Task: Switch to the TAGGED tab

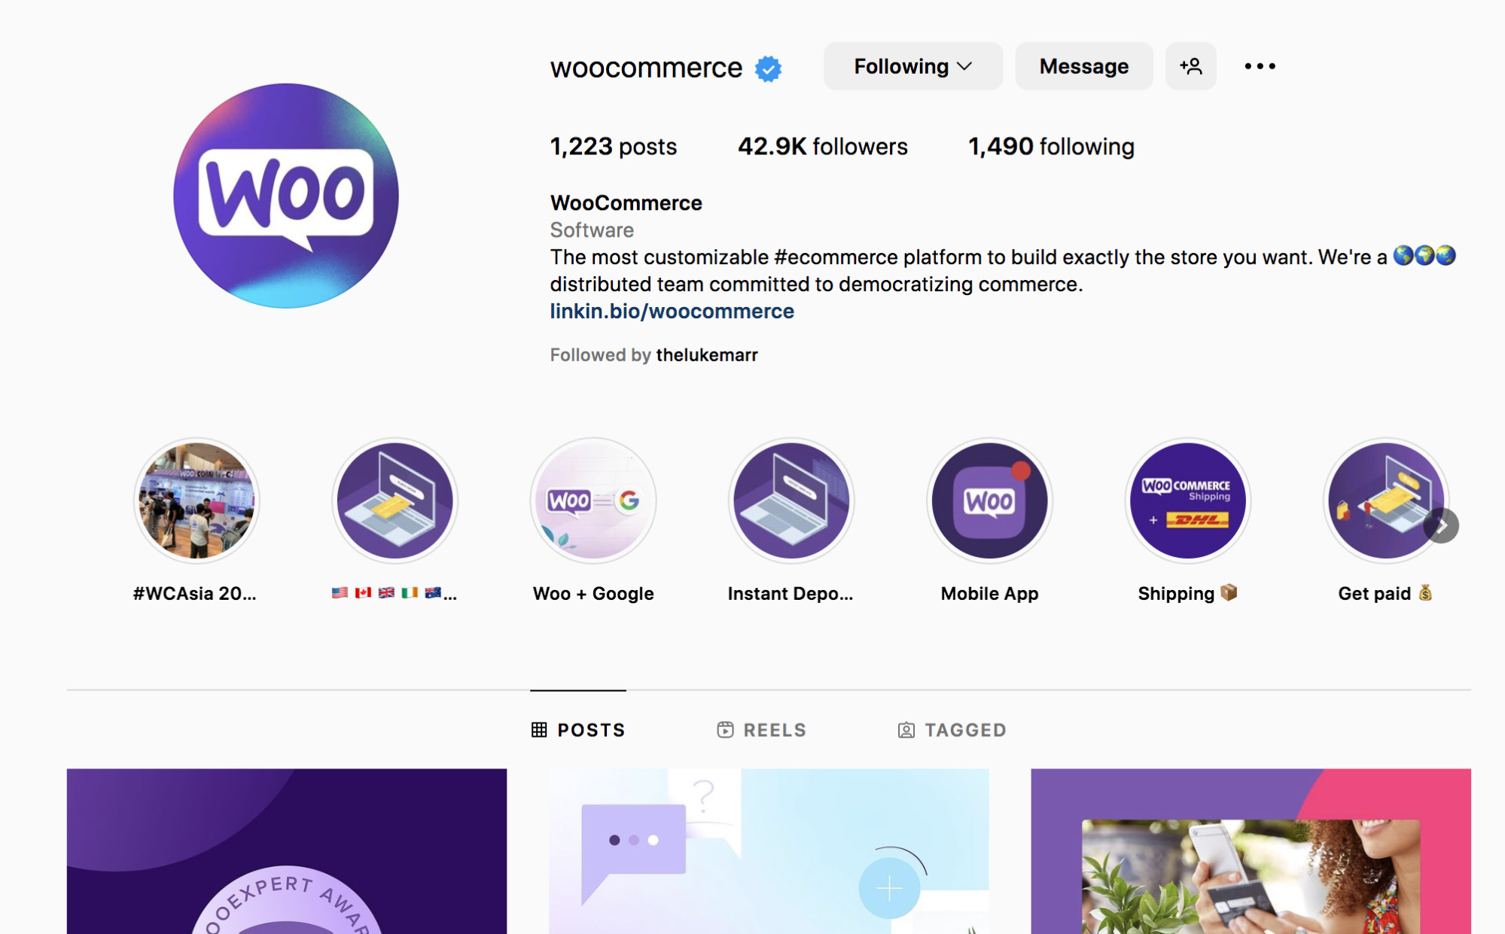Action: click(951, 729)
